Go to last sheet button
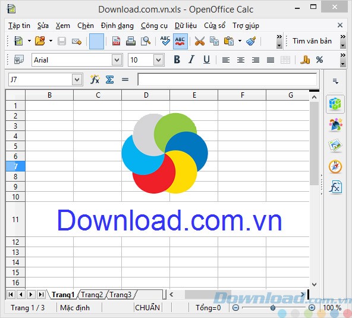The image size is (352, 318). point(41,294)
